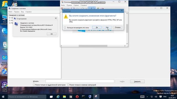Select root node Сведения о системе
177x99 pixels.
pos(17,15)
